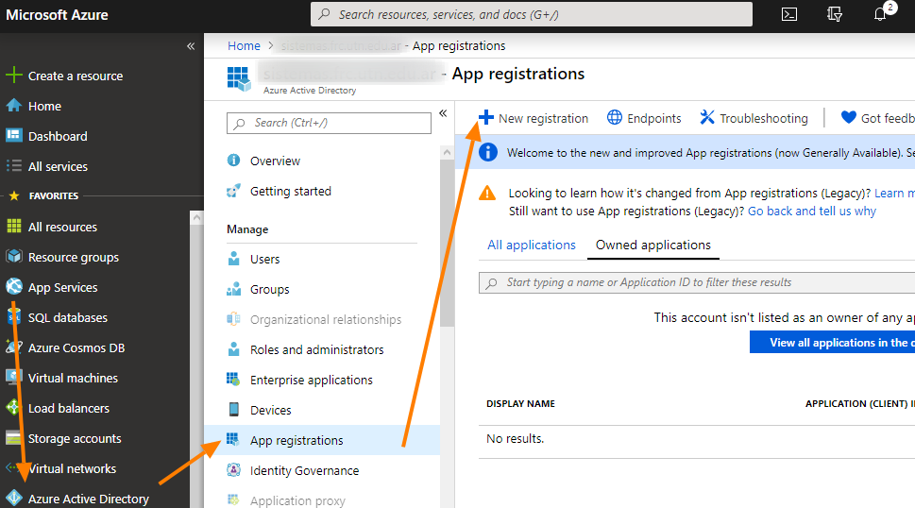Open Application proxy menu item
Screen dimensions: 915x508
(x=297, y=500)
